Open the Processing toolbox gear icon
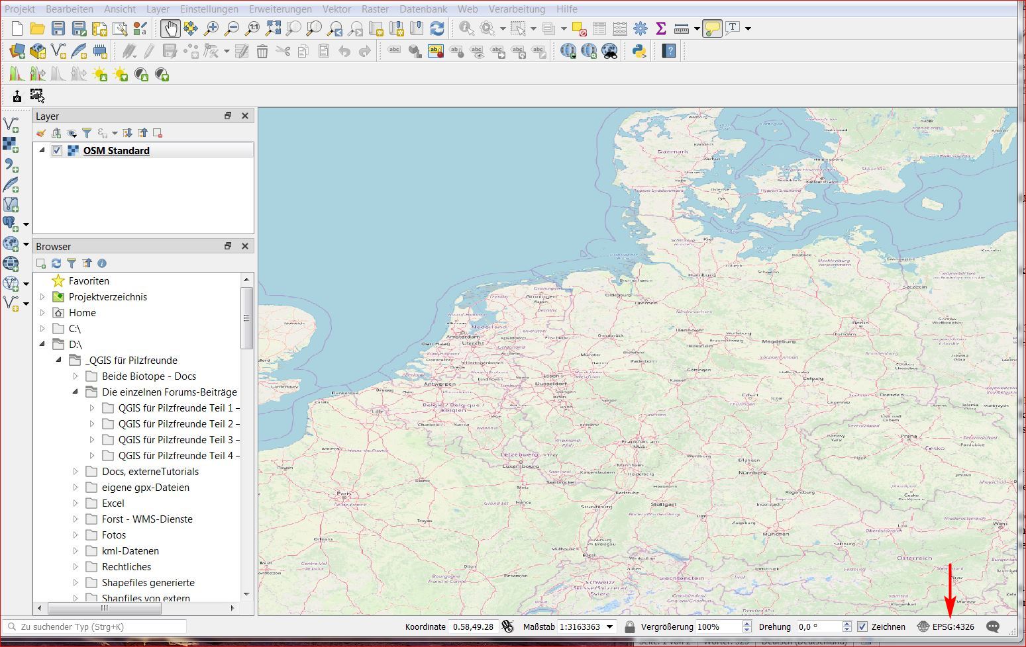Screen dimensions: 1026x647 tap(640, 28)
